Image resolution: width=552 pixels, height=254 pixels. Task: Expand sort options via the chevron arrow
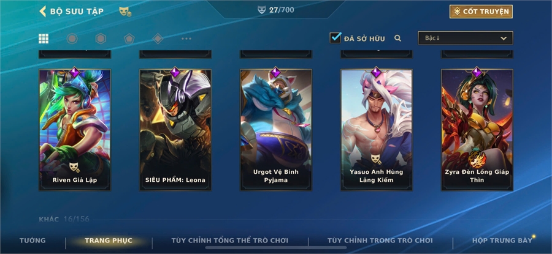click(504, 39)
